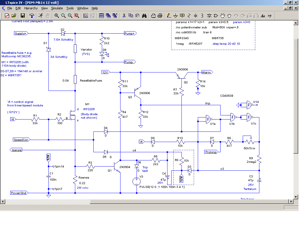This screenshot has height=225, width=304.
Task: Click the Mirror component icon
Action: coord(256,16)
